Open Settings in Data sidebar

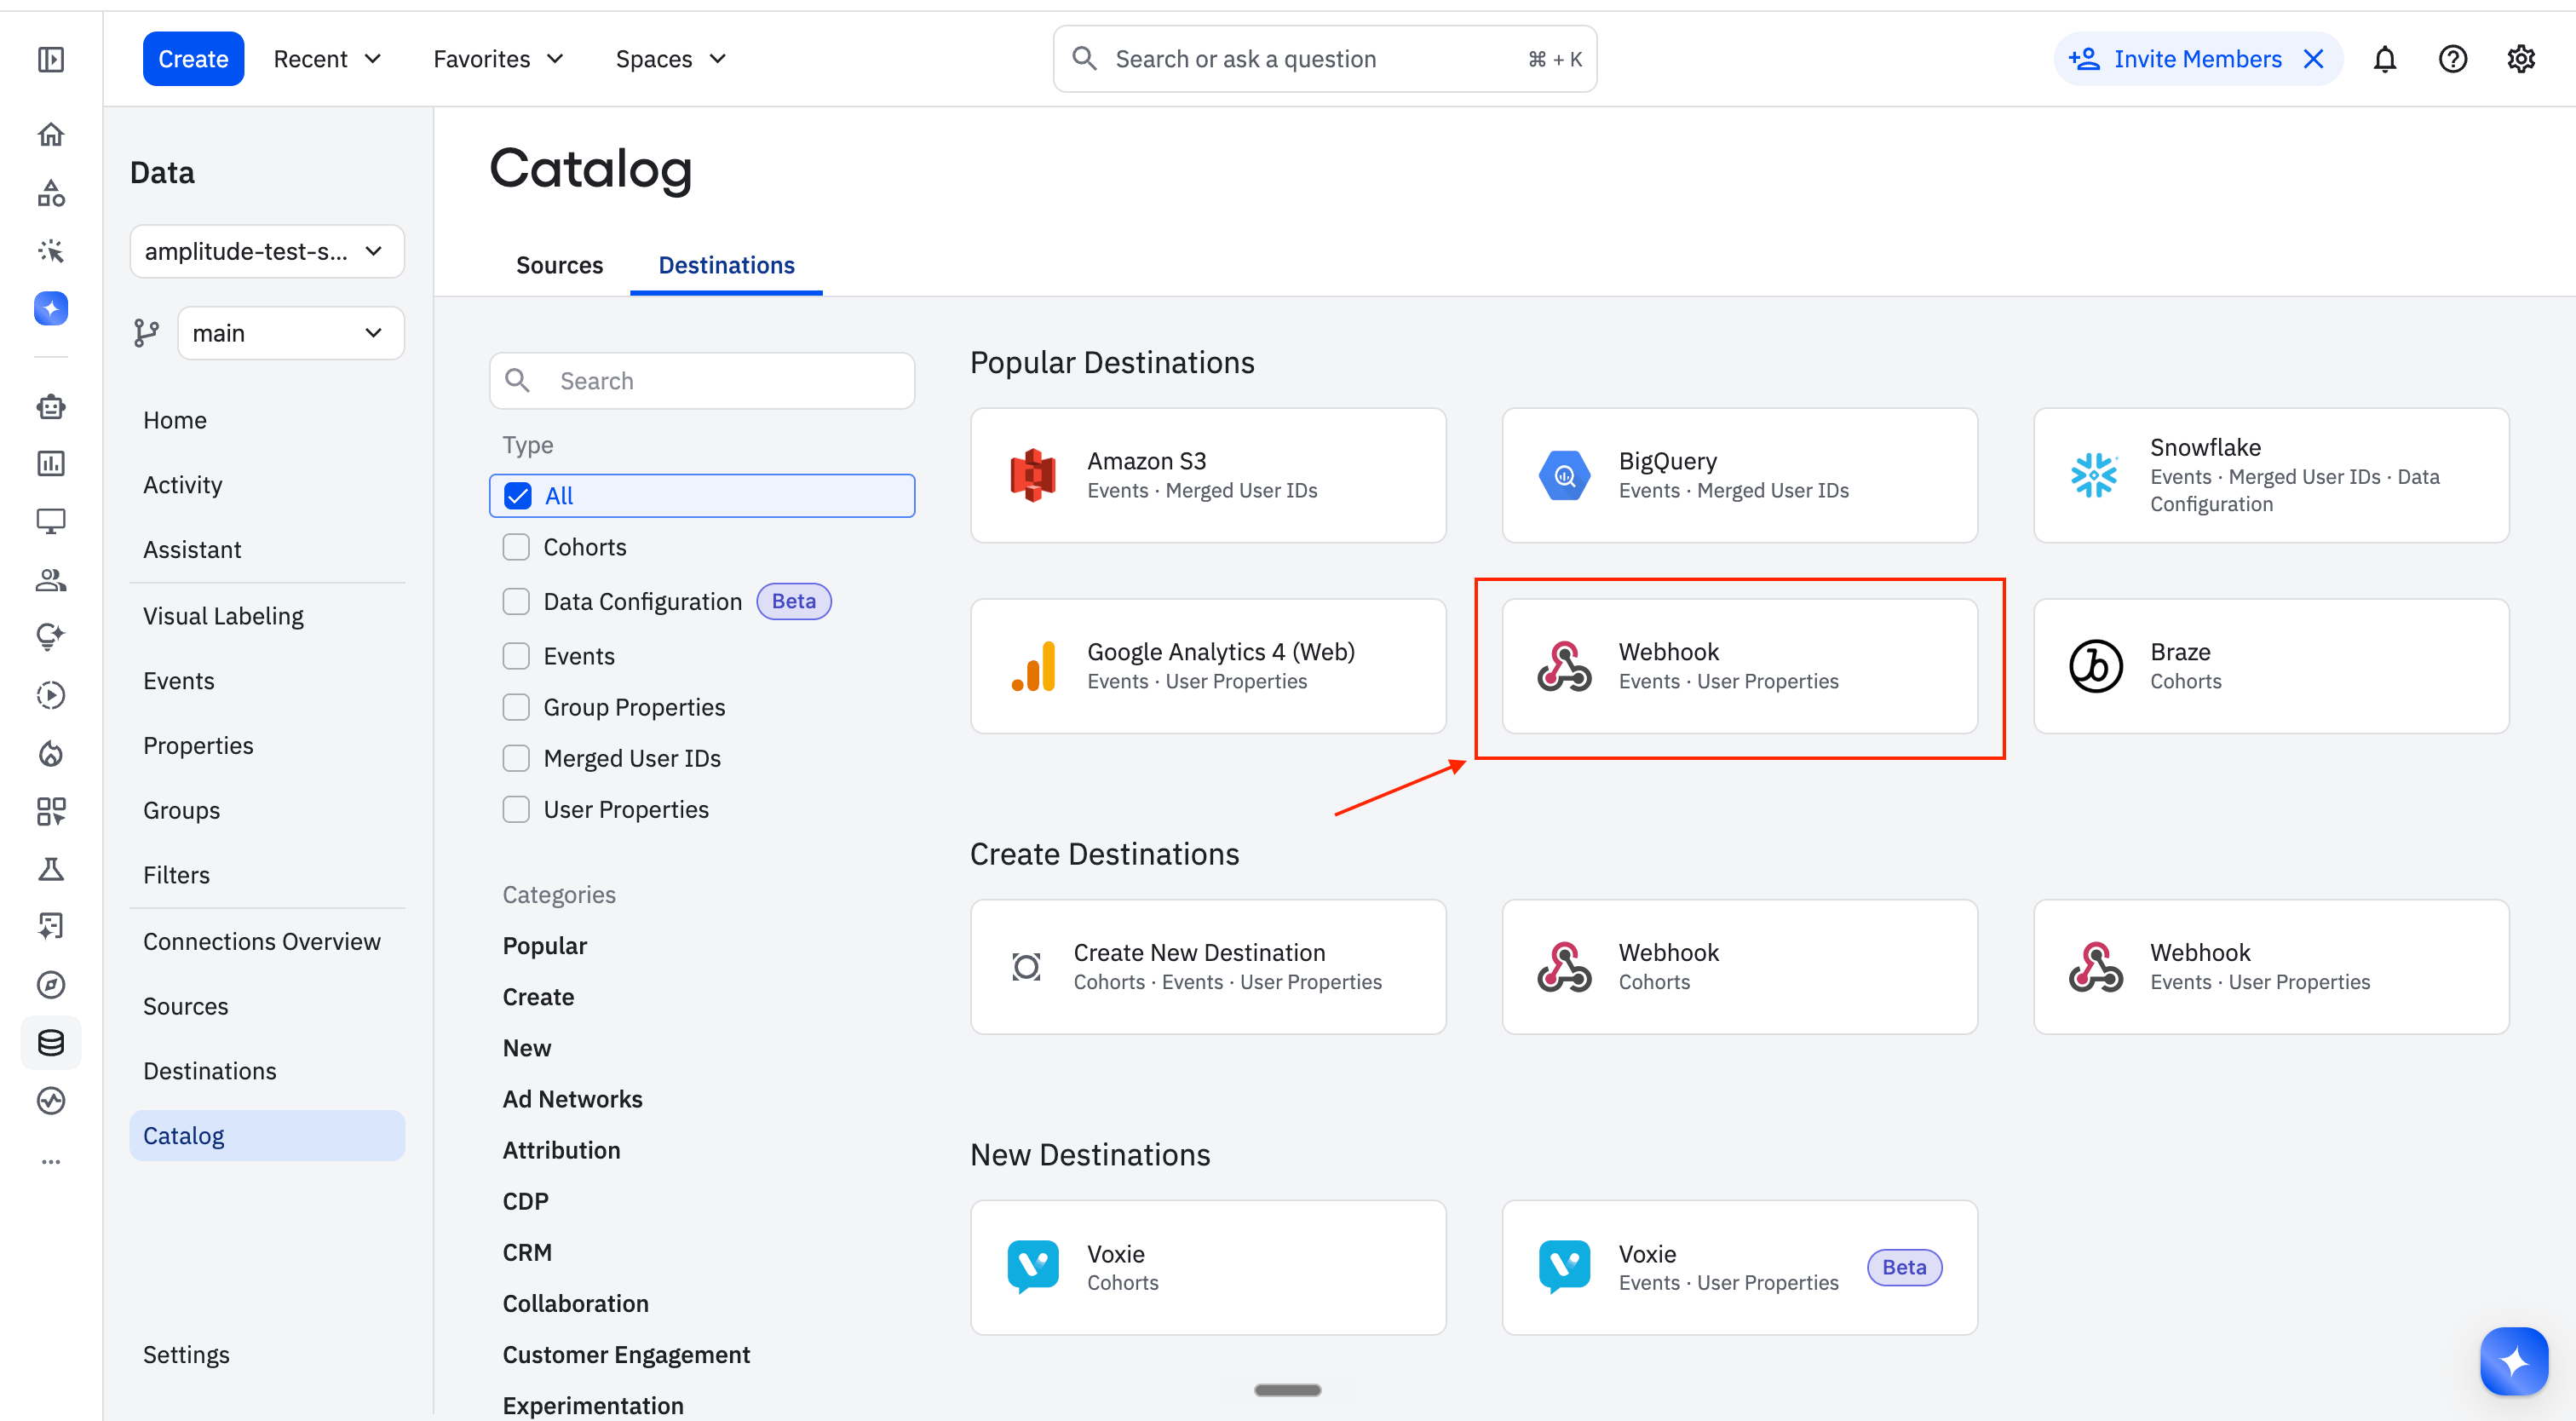(x=186, y=1354)
